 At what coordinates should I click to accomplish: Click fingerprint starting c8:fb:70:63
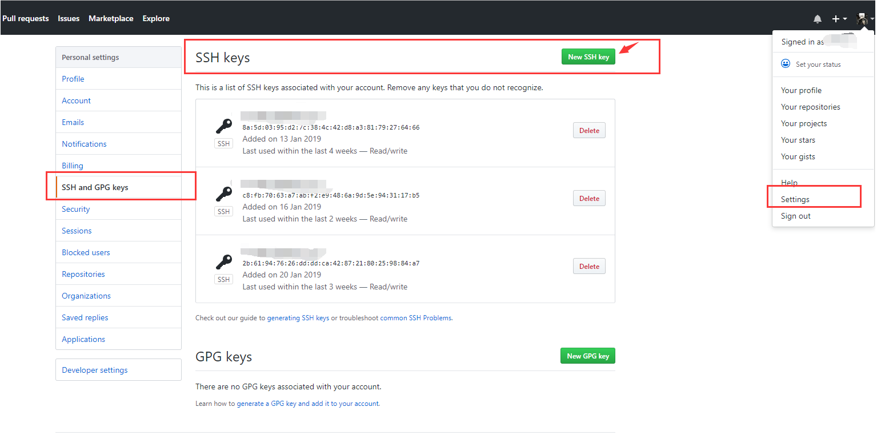tap(331, 195)
